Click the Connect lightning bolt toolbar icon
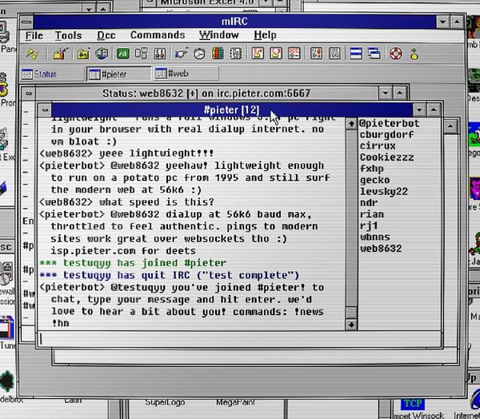Image resolution: width=480 pixels, height=419 pixels. [x=32, y=54]
